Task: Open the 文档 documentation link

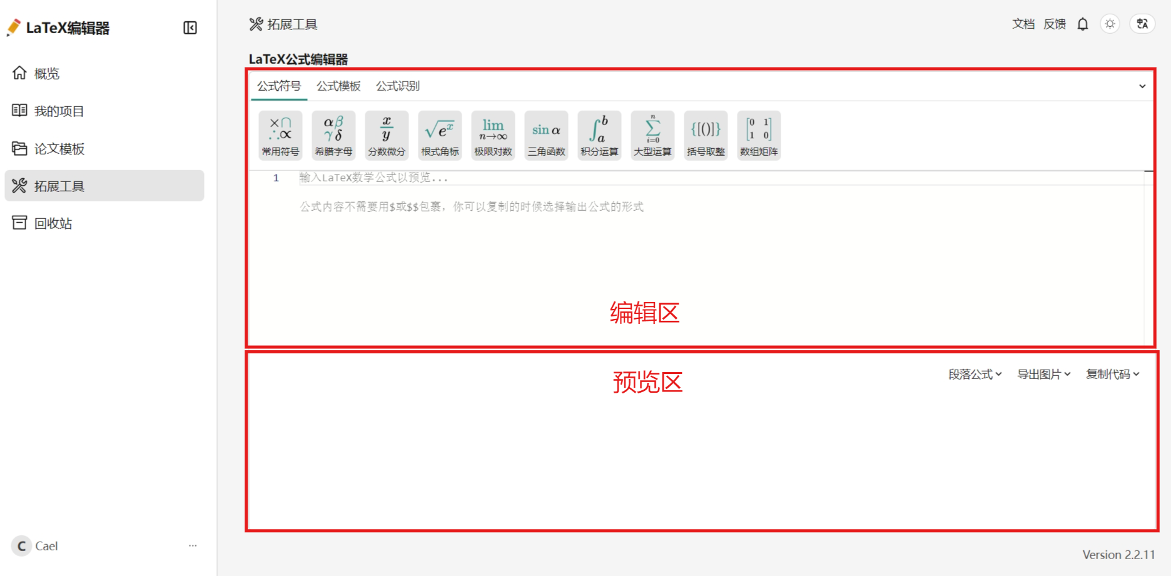Action: point(1023,24)
